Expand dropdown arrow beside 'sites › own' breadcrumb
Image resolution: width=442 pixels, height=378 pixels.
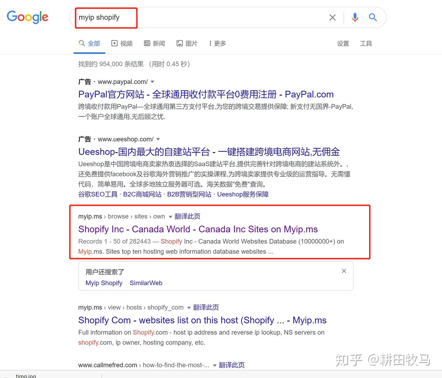(x=170, y=217)
